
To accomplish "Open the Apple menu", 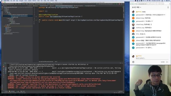I will (x=2, y=1).
